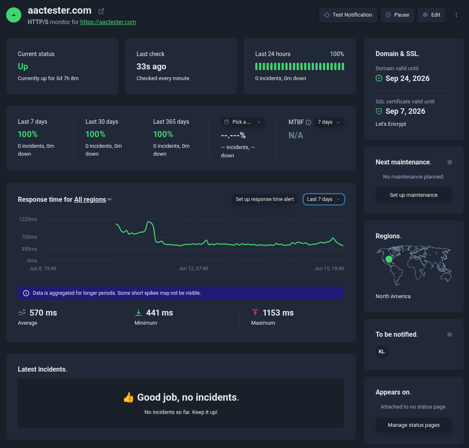Viewport: 469px width, 448px height.
Task: Click the '441 ms' minimum value
Action: [x=159, y=313]
